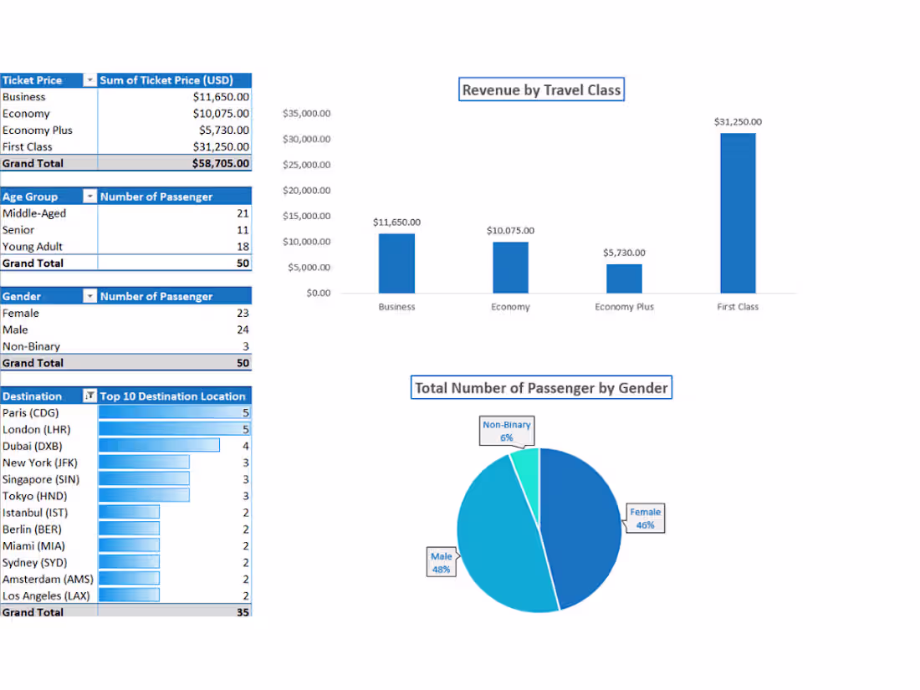
Task: Click the $31,250.00 data label above First Class bar
Action: click(737, 121)
